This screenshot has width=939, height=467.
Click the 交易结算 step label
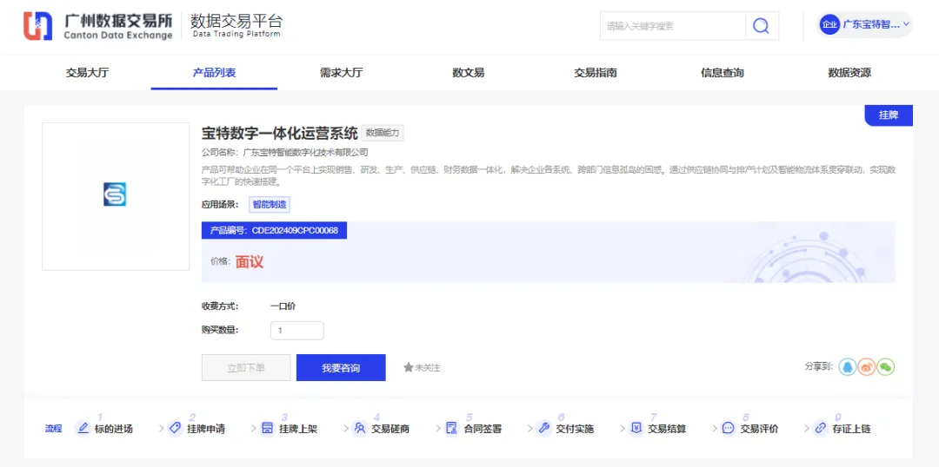667,429
